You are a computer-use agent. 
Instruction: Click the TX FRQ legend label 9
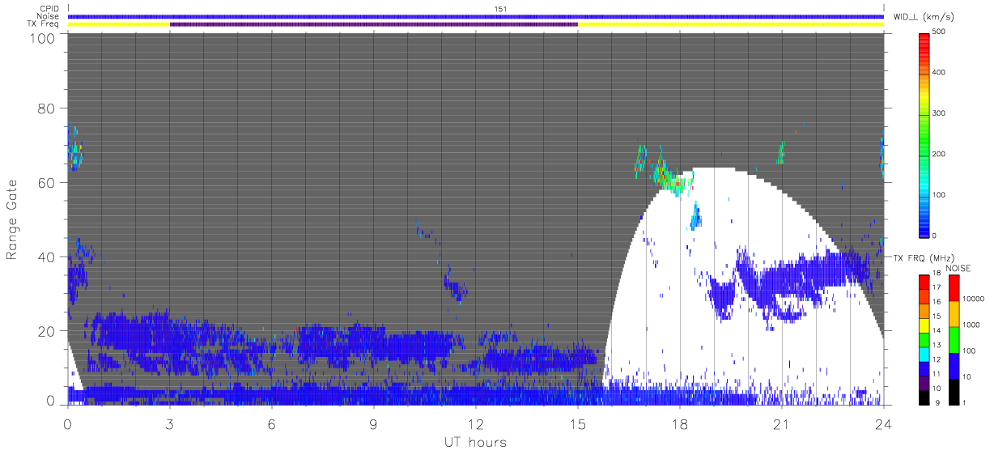[x=936, y=402]
